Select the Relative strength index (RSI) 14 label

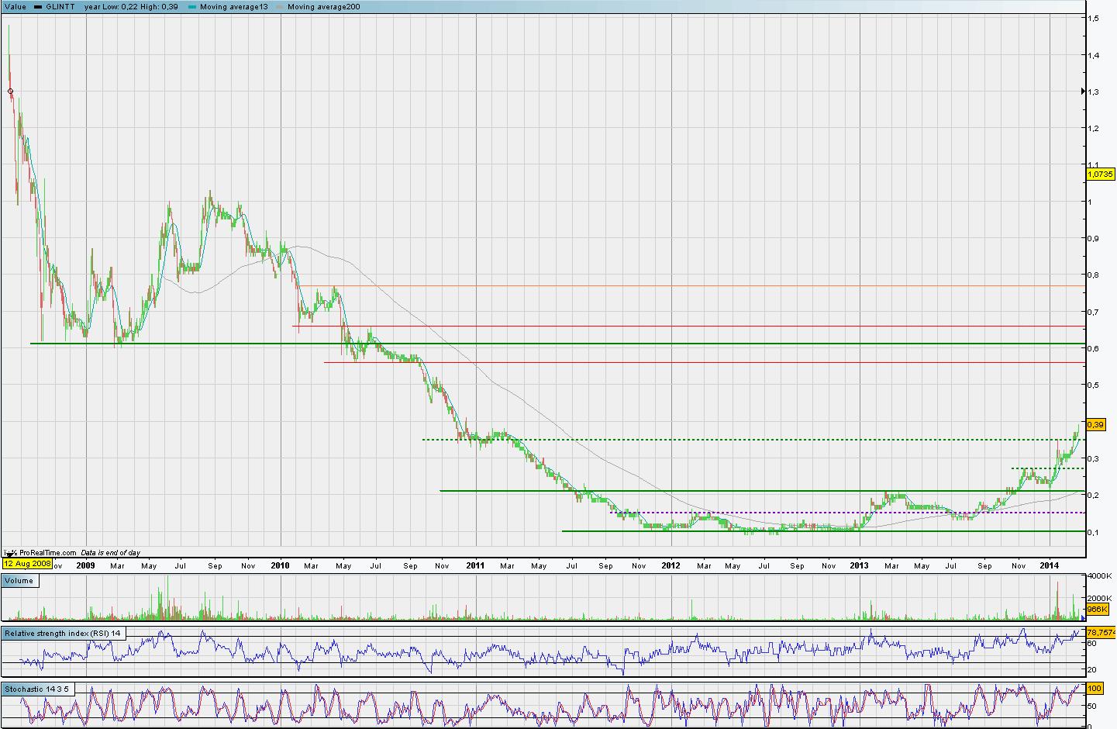tap(64, 634)
